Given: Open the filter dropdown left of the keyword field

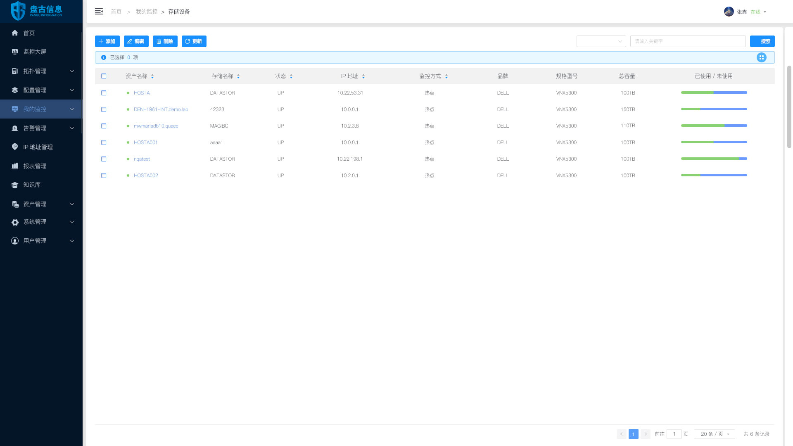Looking at the screenshot, I should pyautogui.click(x=601, y=41).
